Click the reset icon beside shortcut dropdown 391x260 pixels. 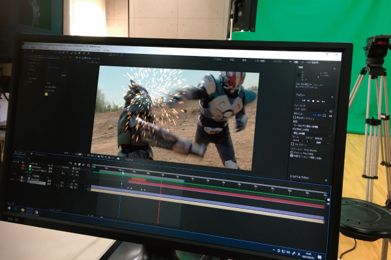(x=330, y=111)
